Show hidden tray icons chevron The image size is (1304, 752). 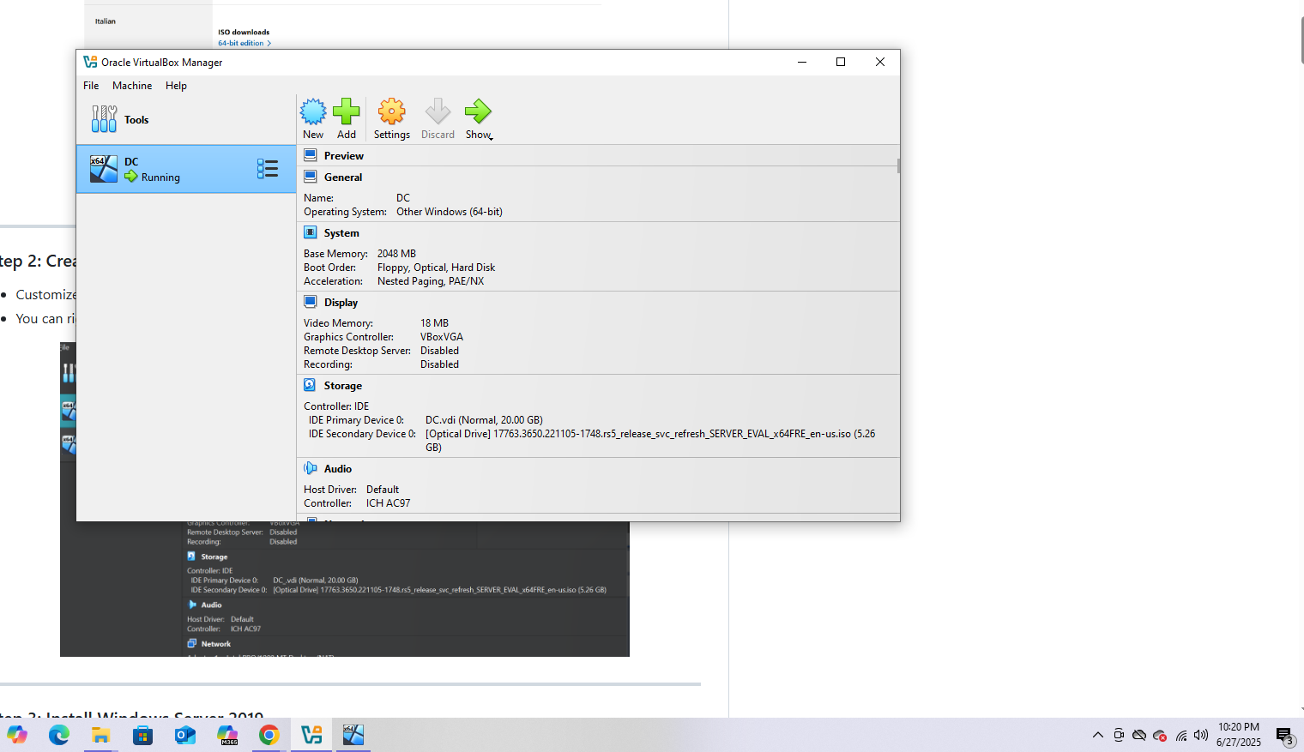[x=1098, y=735]
